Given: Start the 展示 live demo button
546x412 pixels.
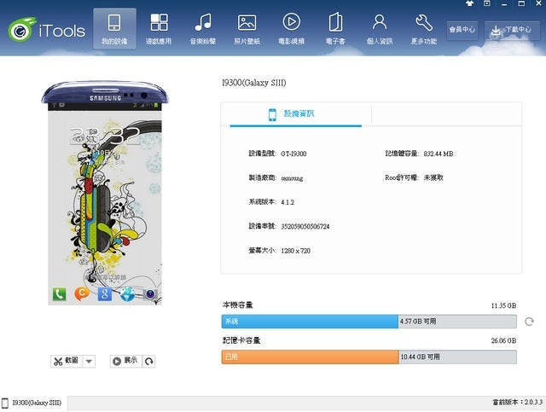Looking at the screenshot, I should pyautogui.click(x=124, y=361).
